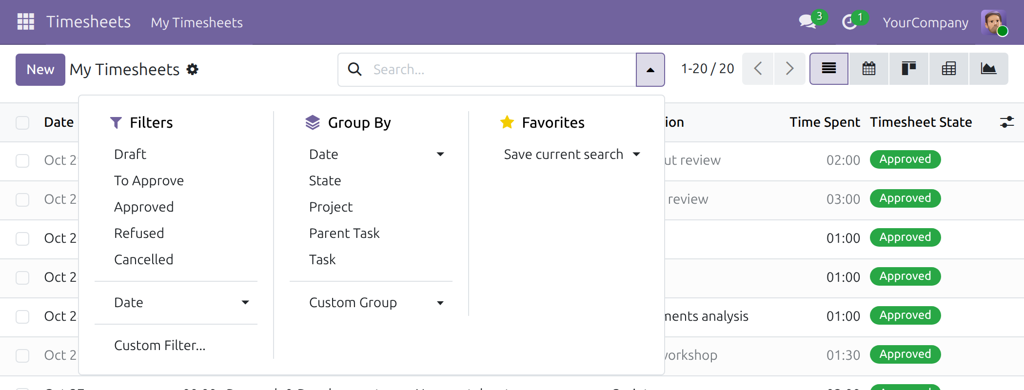
Task: Group records by Project
Action: tap(331, 207)
